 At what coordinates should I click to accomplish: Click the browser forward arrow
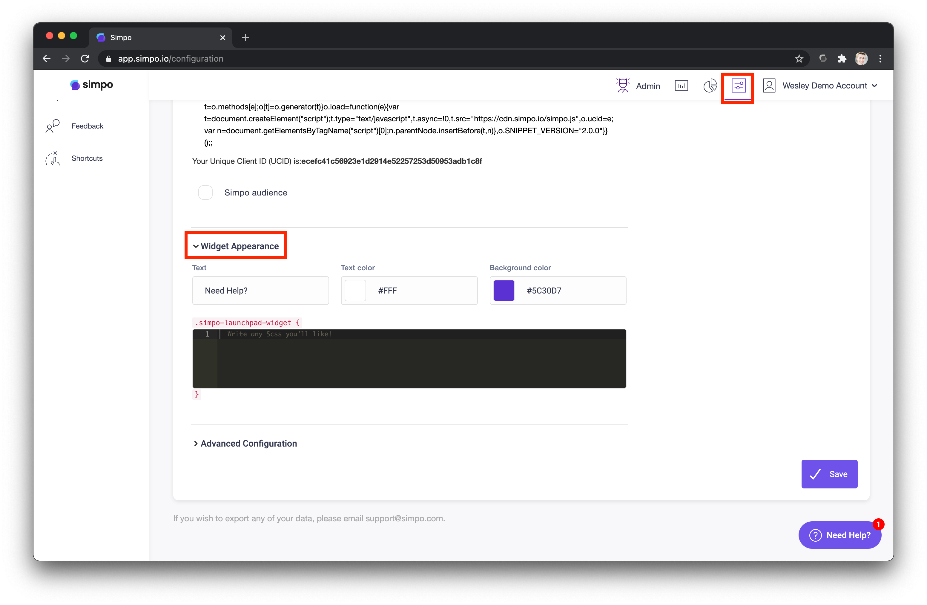point(65,59)
